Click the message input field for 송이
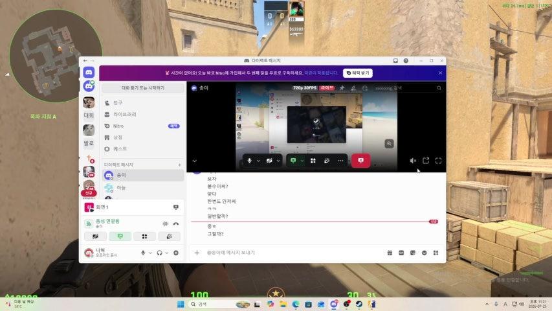The width and height of the screenshot is (552, 311). (x=293, y=253)
